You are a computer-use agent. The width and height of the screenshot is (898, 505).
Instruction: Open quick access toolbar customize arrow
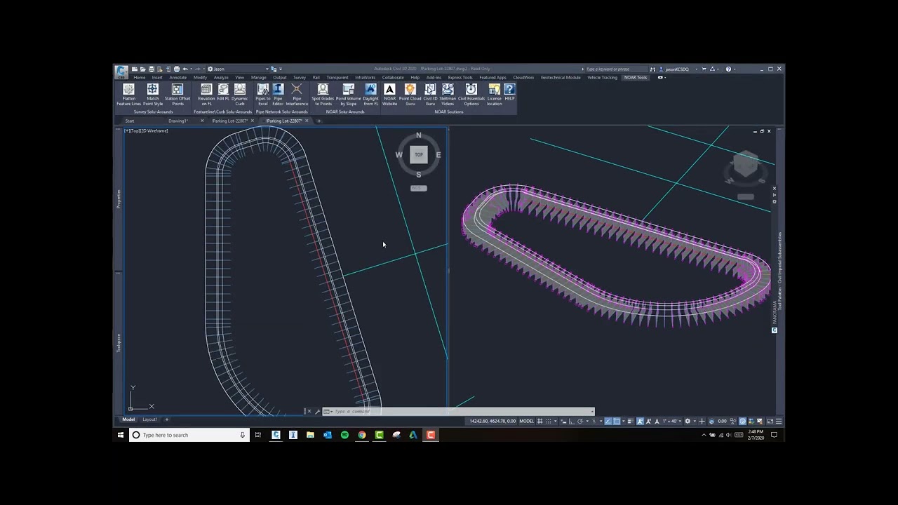tap(281, 69)
